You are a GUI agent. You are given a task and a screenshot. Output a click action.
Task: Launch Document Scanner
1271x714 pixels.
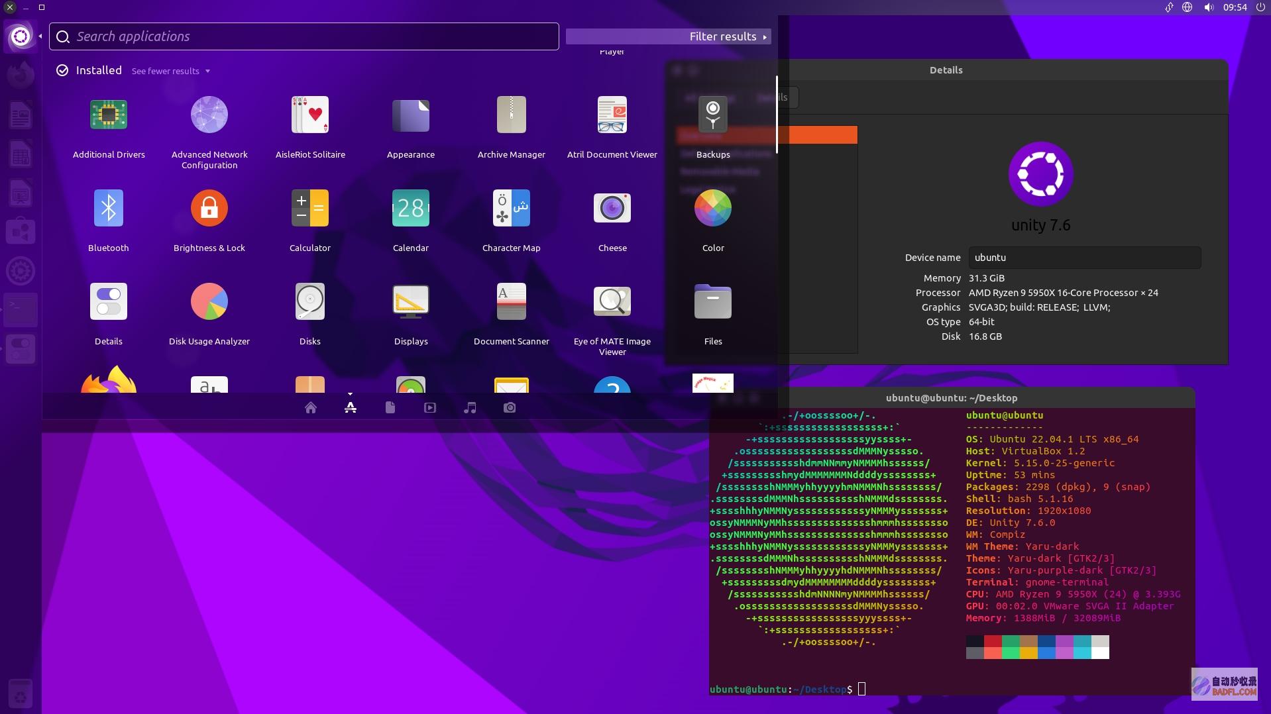(x=512, y=315)
